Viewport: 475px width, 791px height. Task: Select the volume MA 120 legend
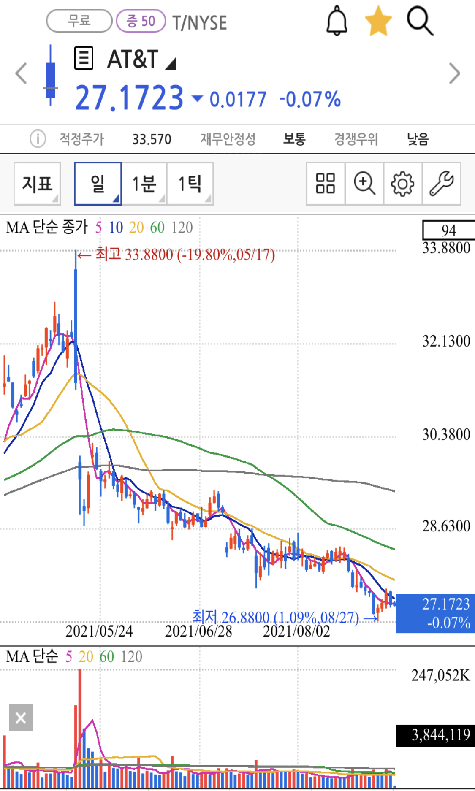[x=132, y=657]
